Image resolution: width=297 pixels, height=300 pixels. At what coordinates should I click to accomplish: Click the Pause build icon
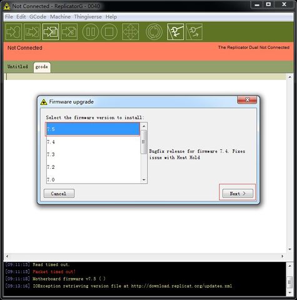point(91,32)
